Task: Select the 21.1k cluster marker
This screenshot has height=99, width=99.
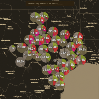Action: click(65, 34)
